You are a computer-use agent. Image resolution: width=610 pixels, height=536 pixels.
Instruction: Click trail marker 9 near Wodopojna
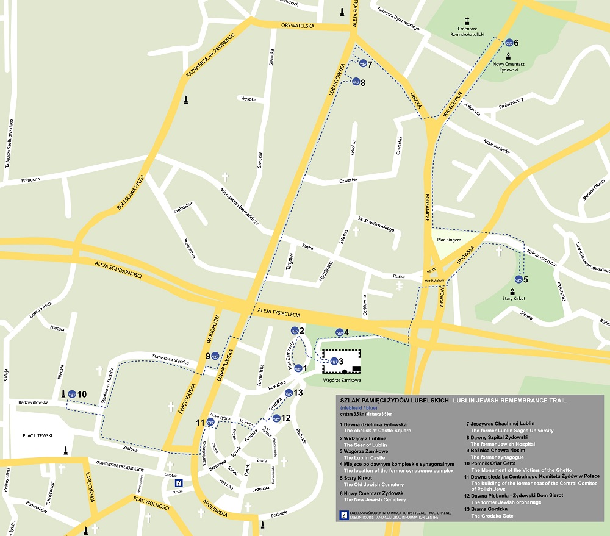(215, 356)
